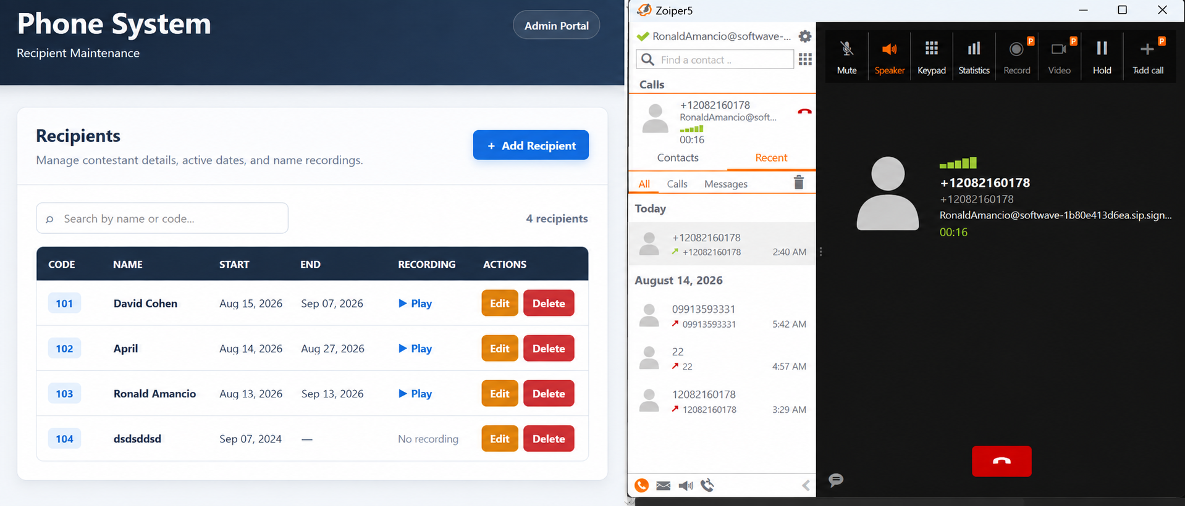Screen dimensions: 1185x506
Task: Open call Statistics in Zoiper
Action: click(x=974, y=57)
